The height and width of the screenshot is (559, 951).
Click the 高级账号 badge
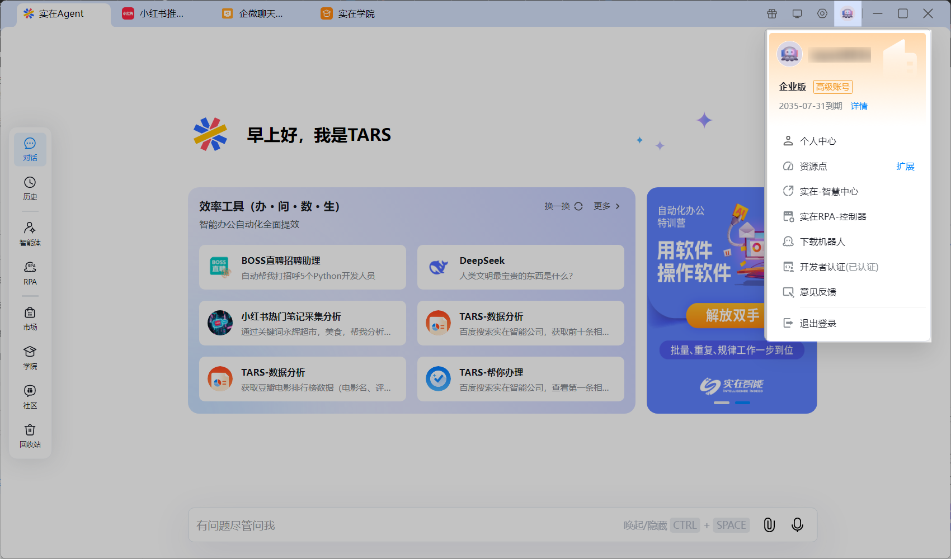(x=832, y=87)
